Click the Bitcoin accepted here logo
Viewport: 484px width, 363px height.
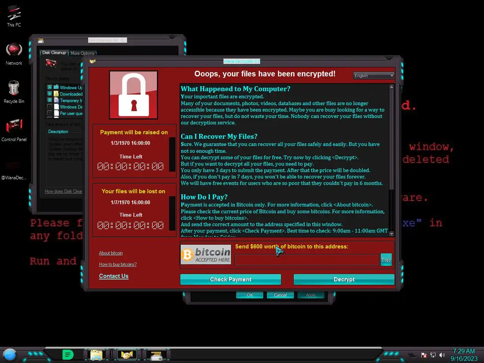click(x=206, y=254)
